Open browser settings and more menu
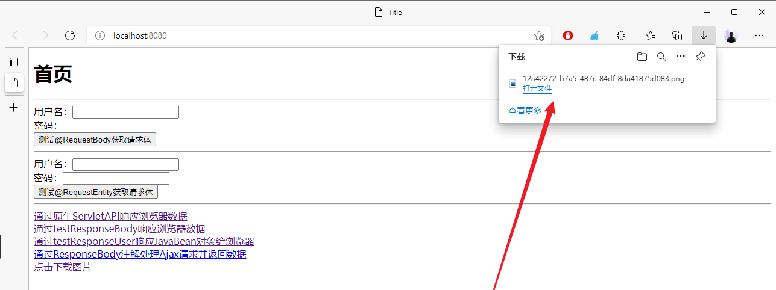 click(x=759, y=35)
